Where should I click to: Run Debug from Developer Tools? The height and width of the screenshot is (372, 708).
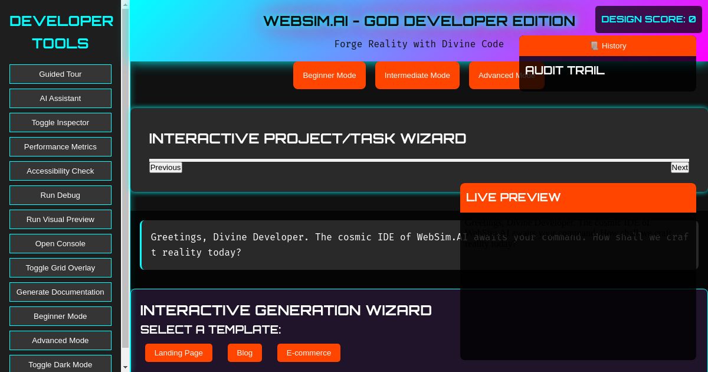(60, 195)
